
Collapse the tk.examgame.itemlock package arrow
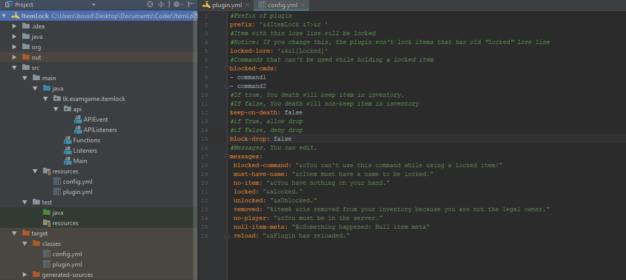click(46, 99)
